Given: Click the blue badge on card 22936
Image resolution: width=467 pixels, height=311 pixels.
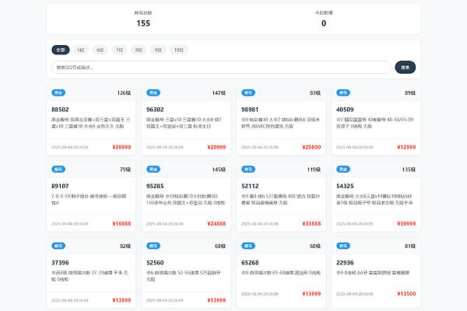Looking at the screenshot, I should point(343,246).
